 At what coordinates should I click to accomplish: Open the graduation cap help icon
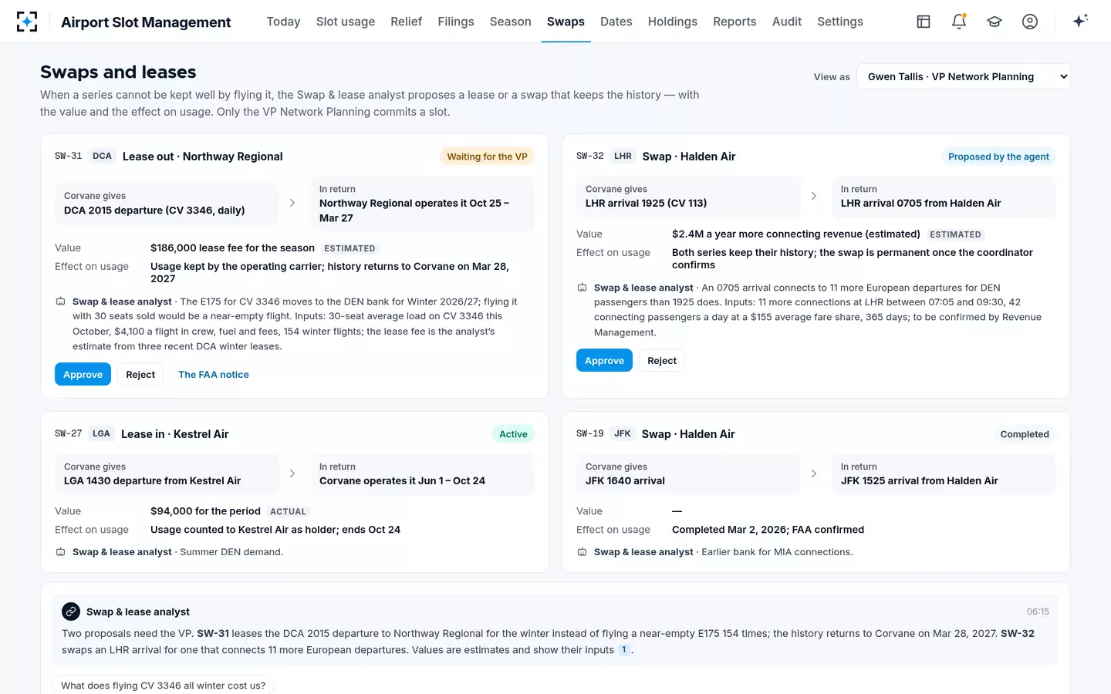tap(994, 22)
